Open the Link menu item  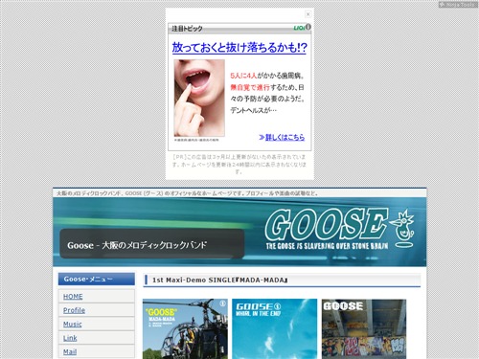click(x=70, y=338)
